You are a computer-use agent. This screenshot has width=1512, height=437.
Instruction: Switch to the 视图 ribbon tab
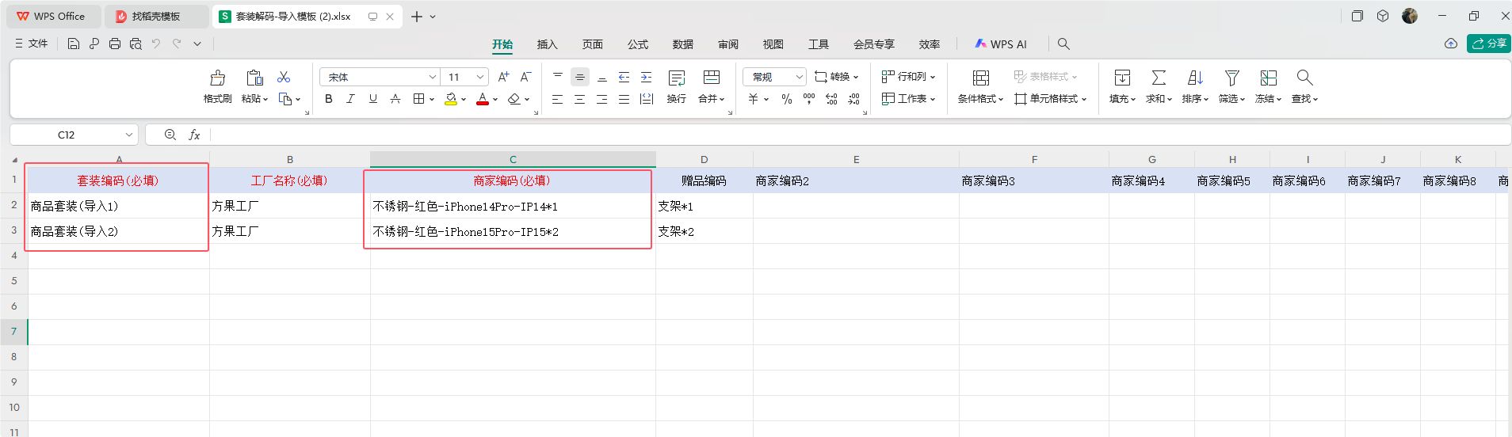pos(773,44)
